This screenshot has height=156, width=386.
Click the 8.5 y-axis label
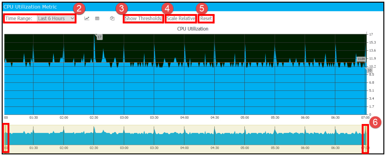click(371, 74)
